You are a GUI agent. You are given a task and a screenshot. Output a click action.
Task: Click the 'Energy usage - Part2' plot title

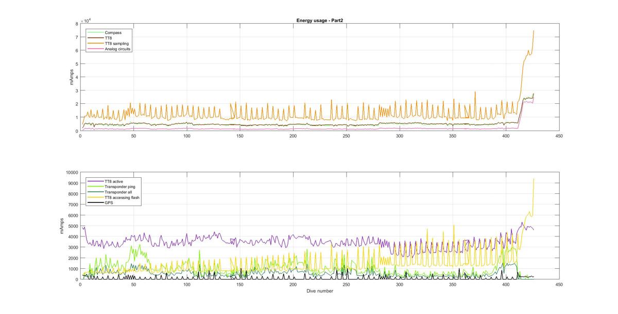click(x=320, y=20)
